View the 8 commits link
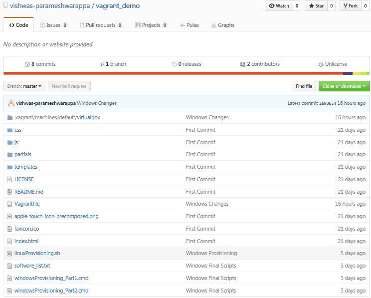Image resolution: width=371 pixels, height=298 pixels. point(40,64)
